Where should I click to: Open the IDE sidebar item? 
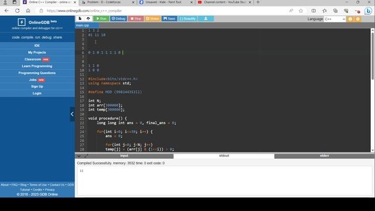tap(37, 46)
